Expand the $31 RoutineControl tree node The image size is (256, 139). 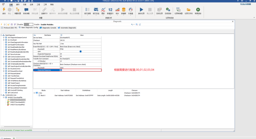[x=3, y=69]
